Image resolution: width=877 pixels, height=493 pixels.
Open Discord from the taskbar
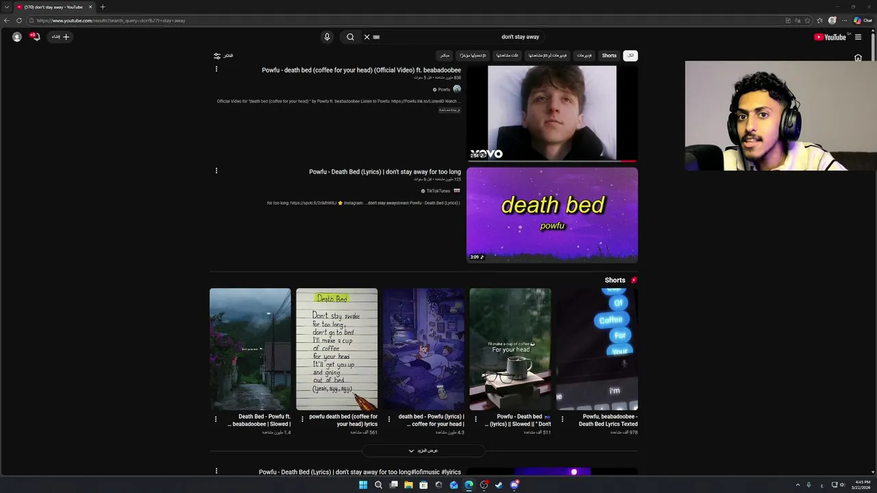[514, 485]
